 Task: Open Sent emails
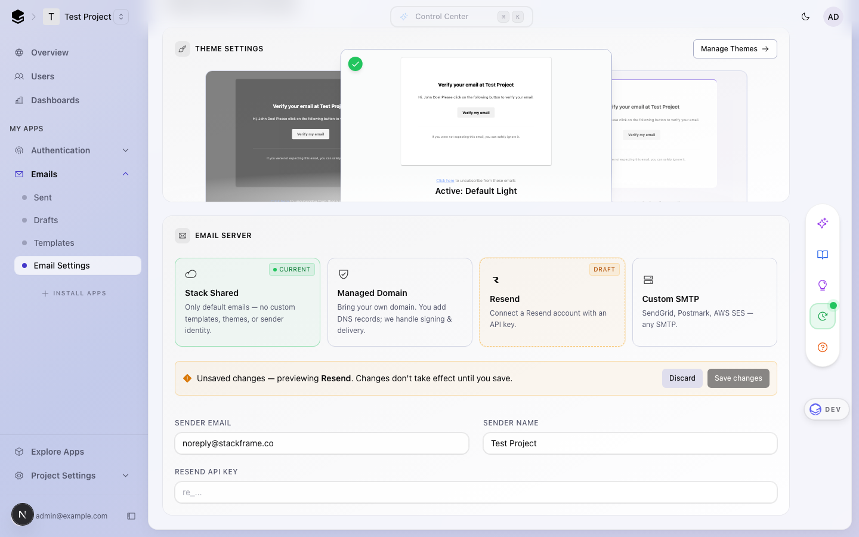pyautogui.click(x=78, y=197)
